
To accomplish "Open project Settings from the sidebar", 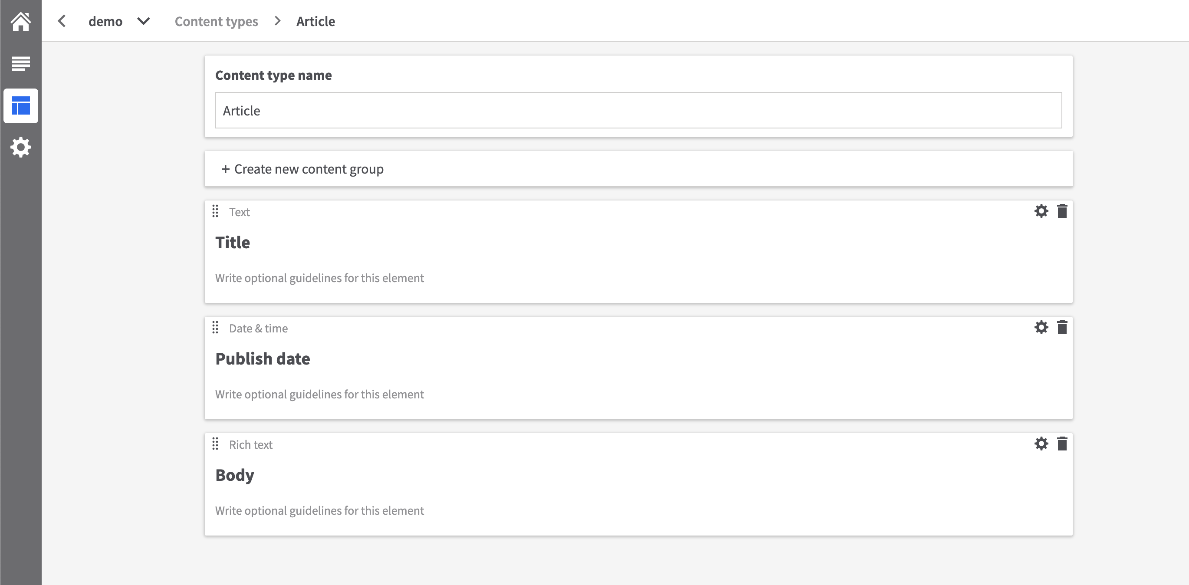I will click(20, 147).
